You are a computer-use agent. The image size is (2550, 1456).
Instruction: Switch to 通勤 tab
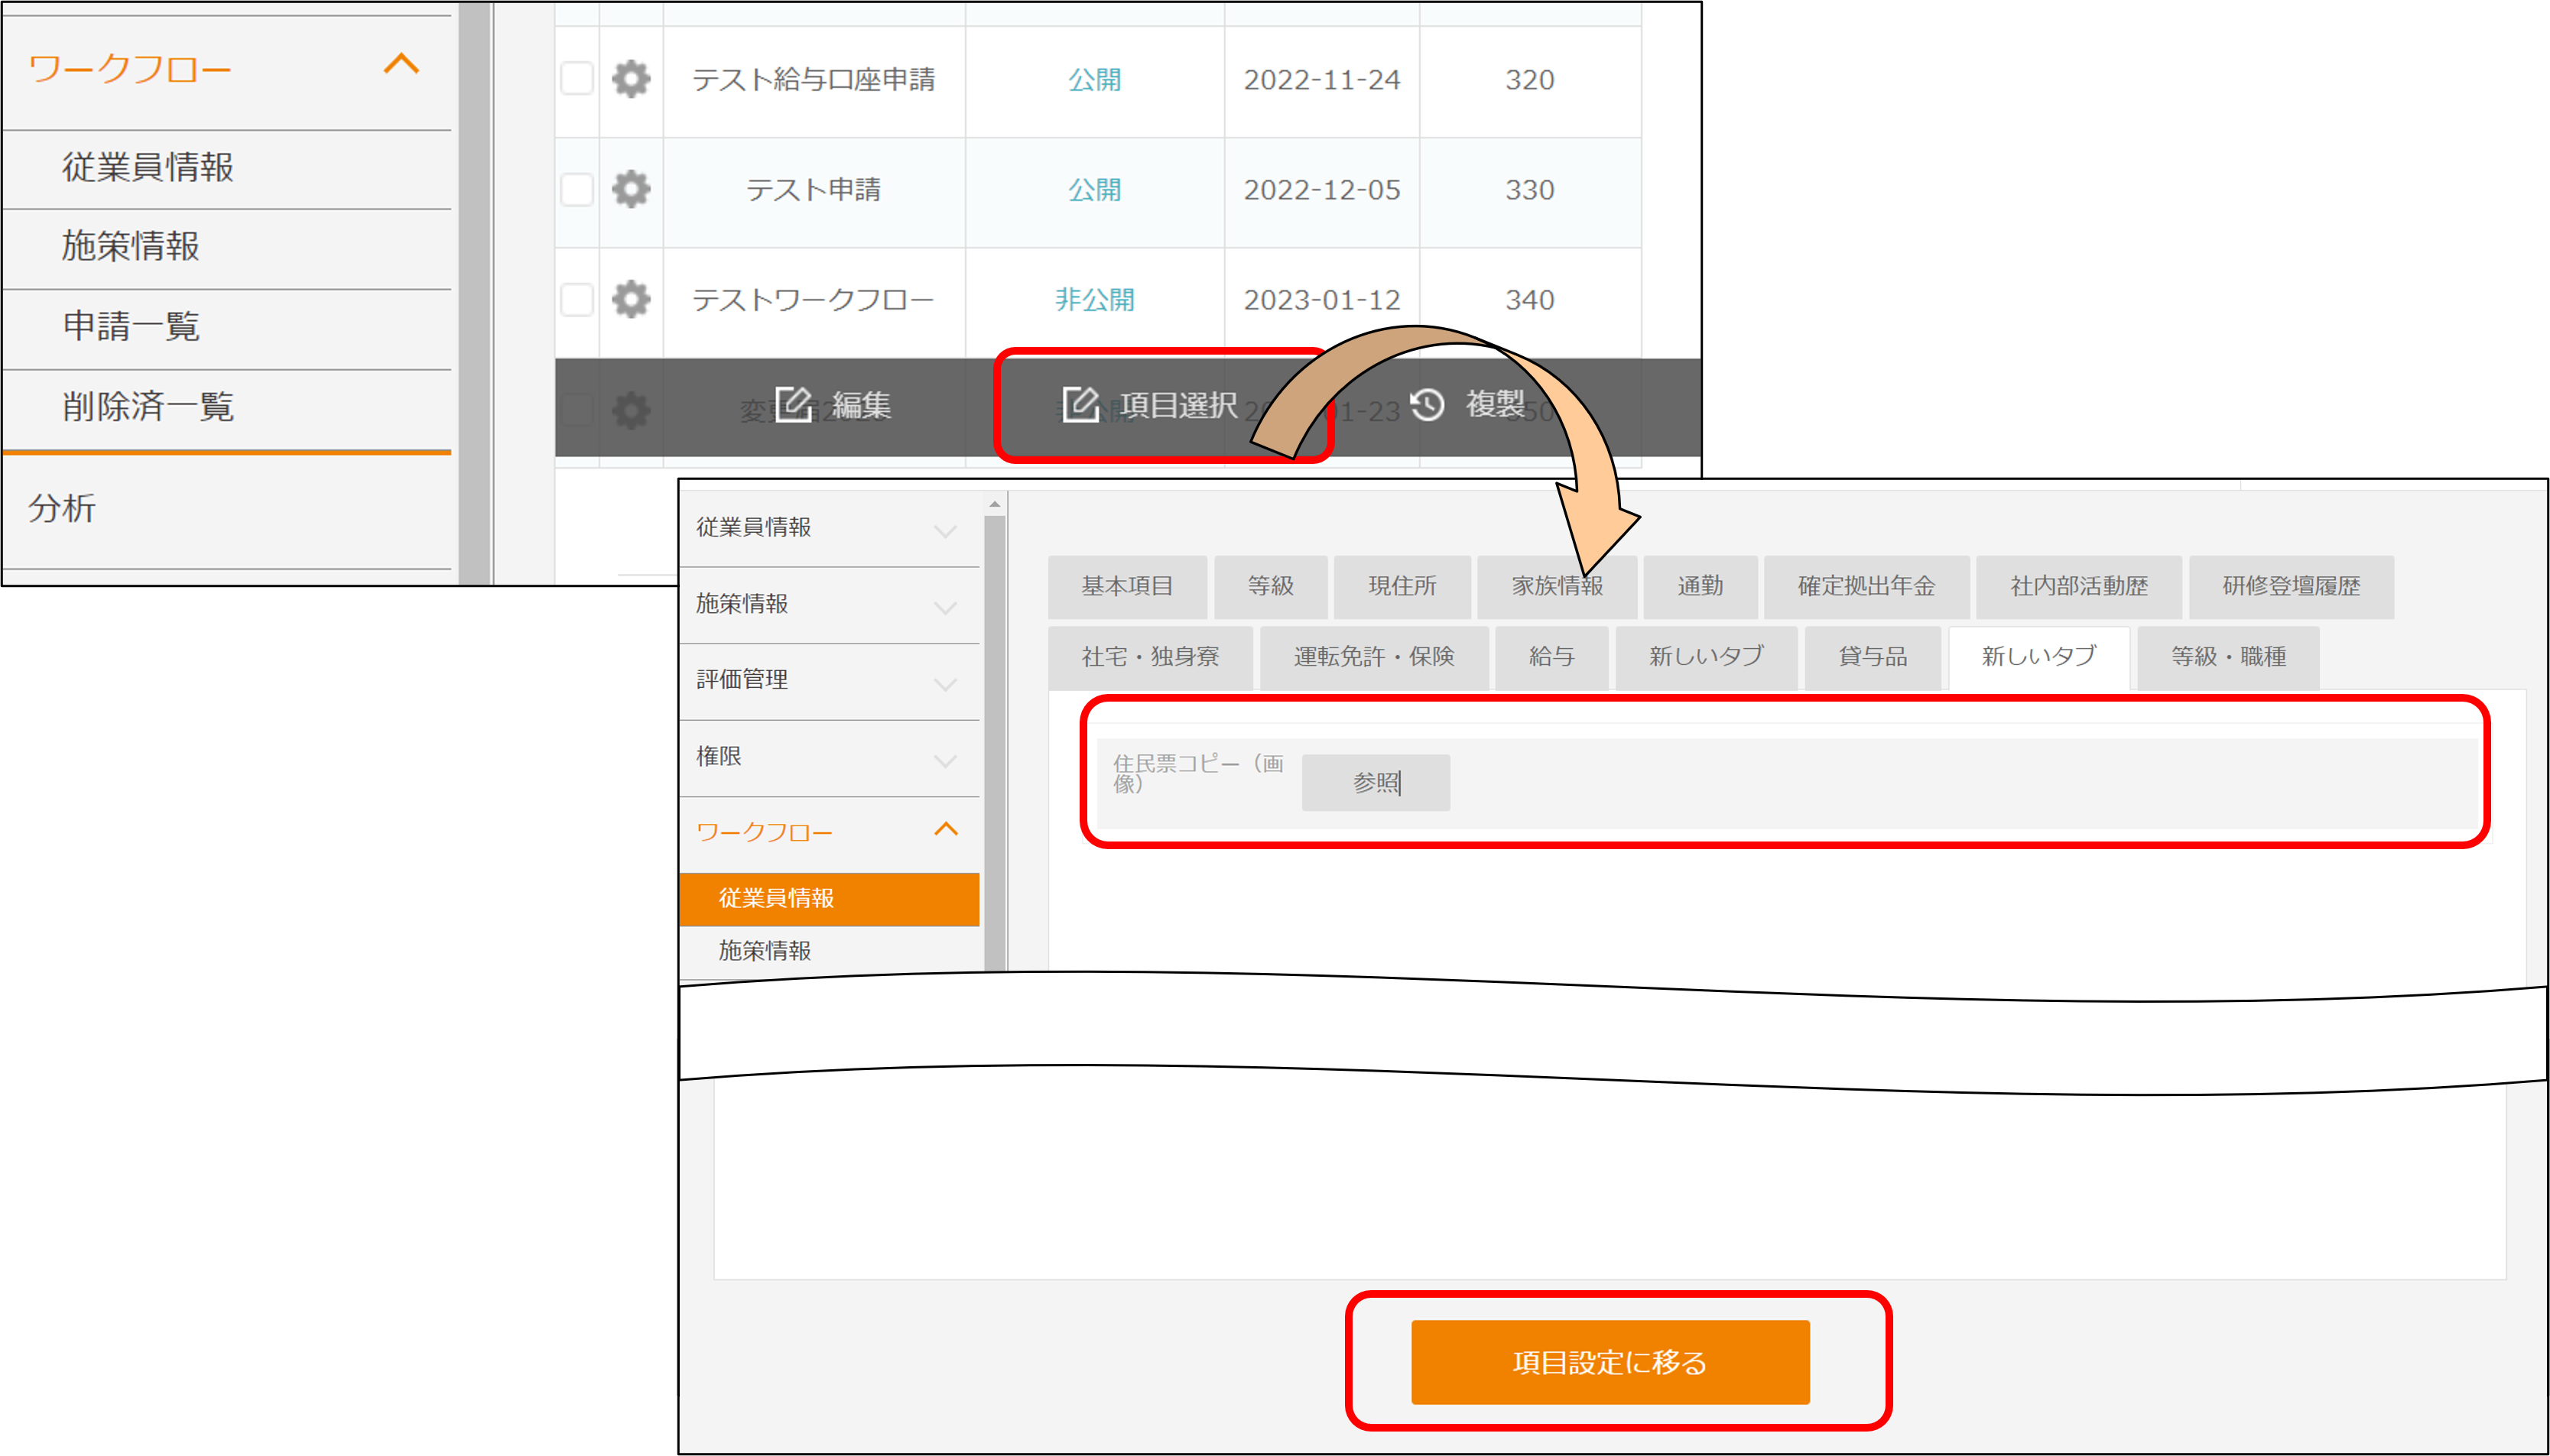(1701, 586)
